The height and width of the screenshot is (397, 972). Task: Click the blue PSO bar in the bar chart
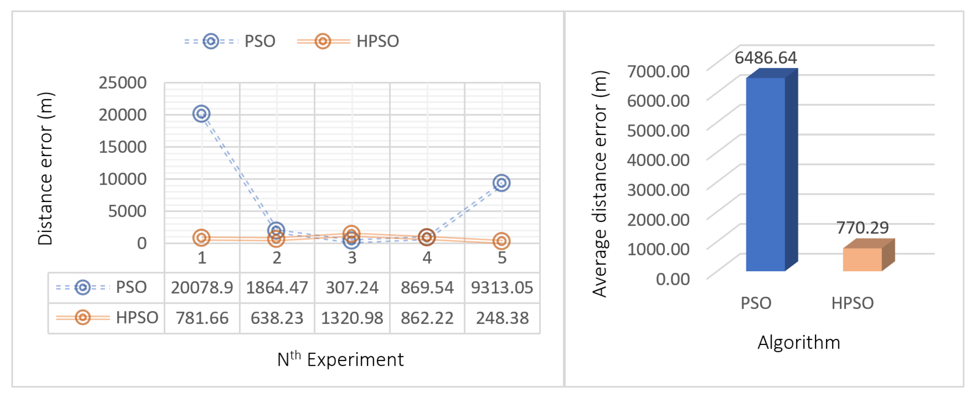pos(765,174)
